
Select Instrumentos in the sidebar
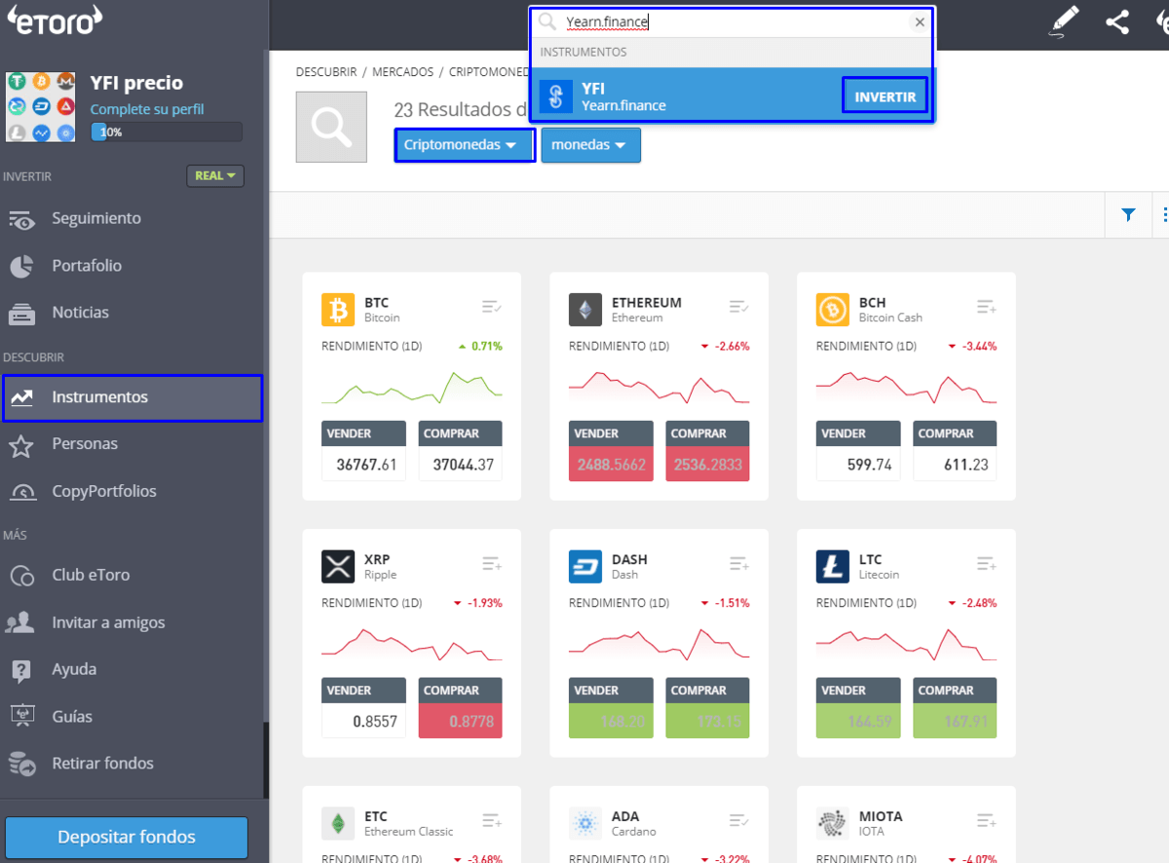click(132, 397)
